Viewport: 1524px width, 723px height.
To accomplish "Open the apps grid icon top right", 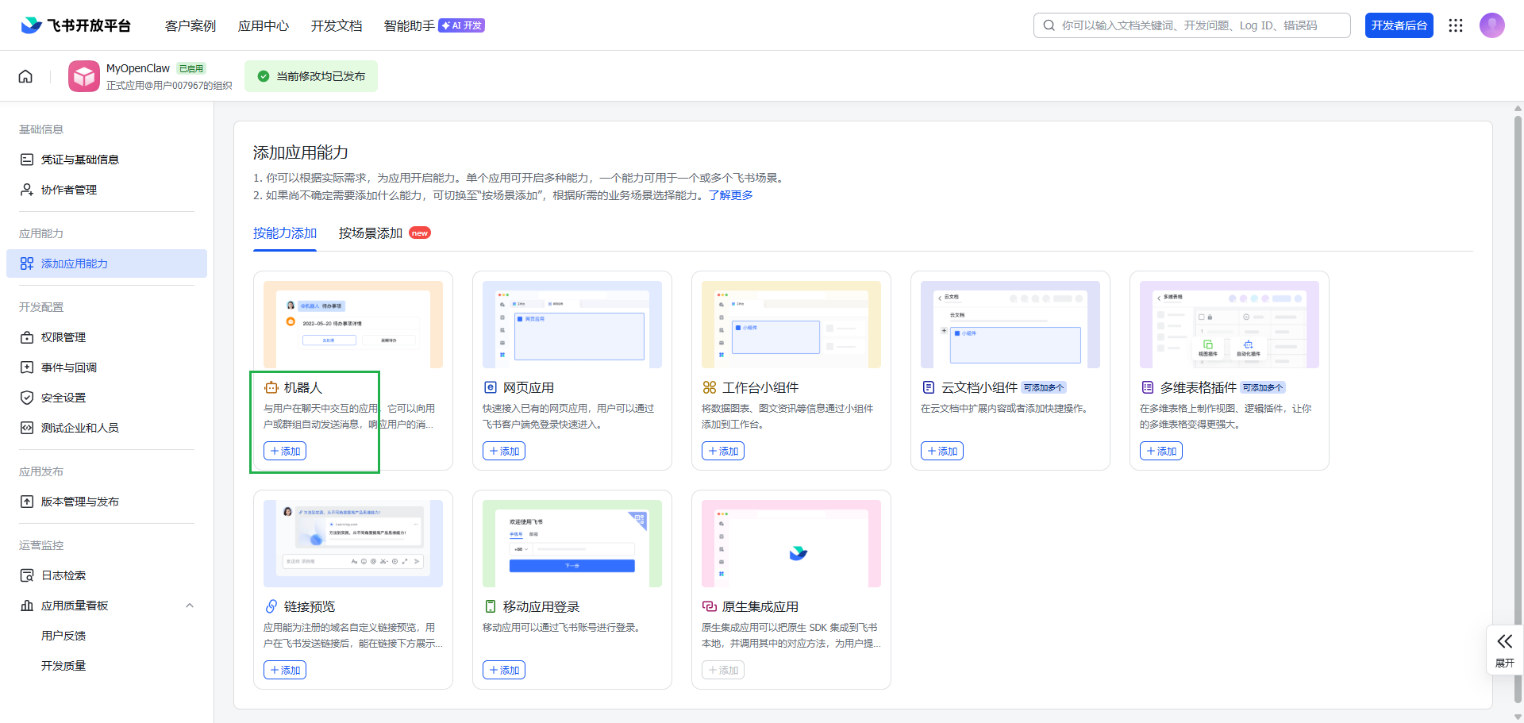I will point(1455,25).
